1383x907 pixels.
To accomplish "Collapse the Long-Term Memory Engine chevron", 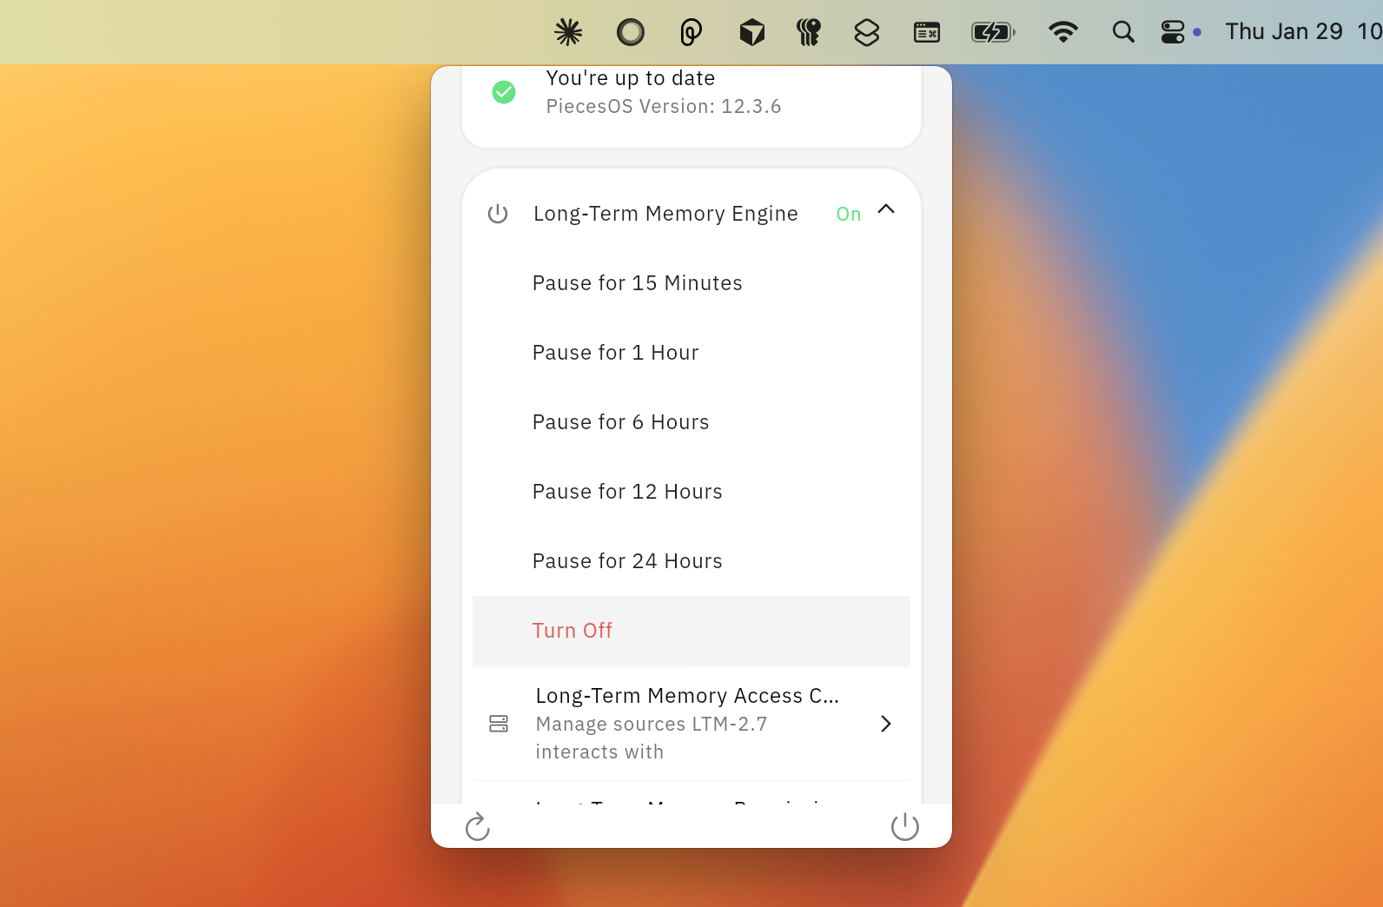I will [x=886, y=209].
